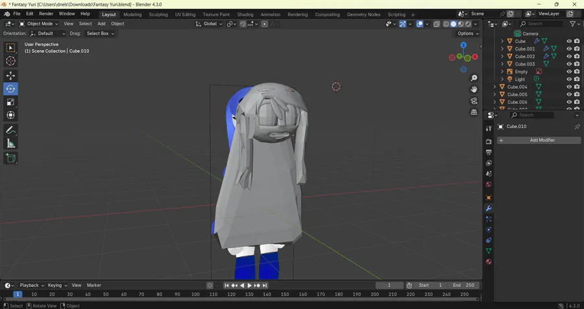Switch to the Shading workspace tab
Image resolution: width=584 pixels, height=309 pixels.
(245, 14)
